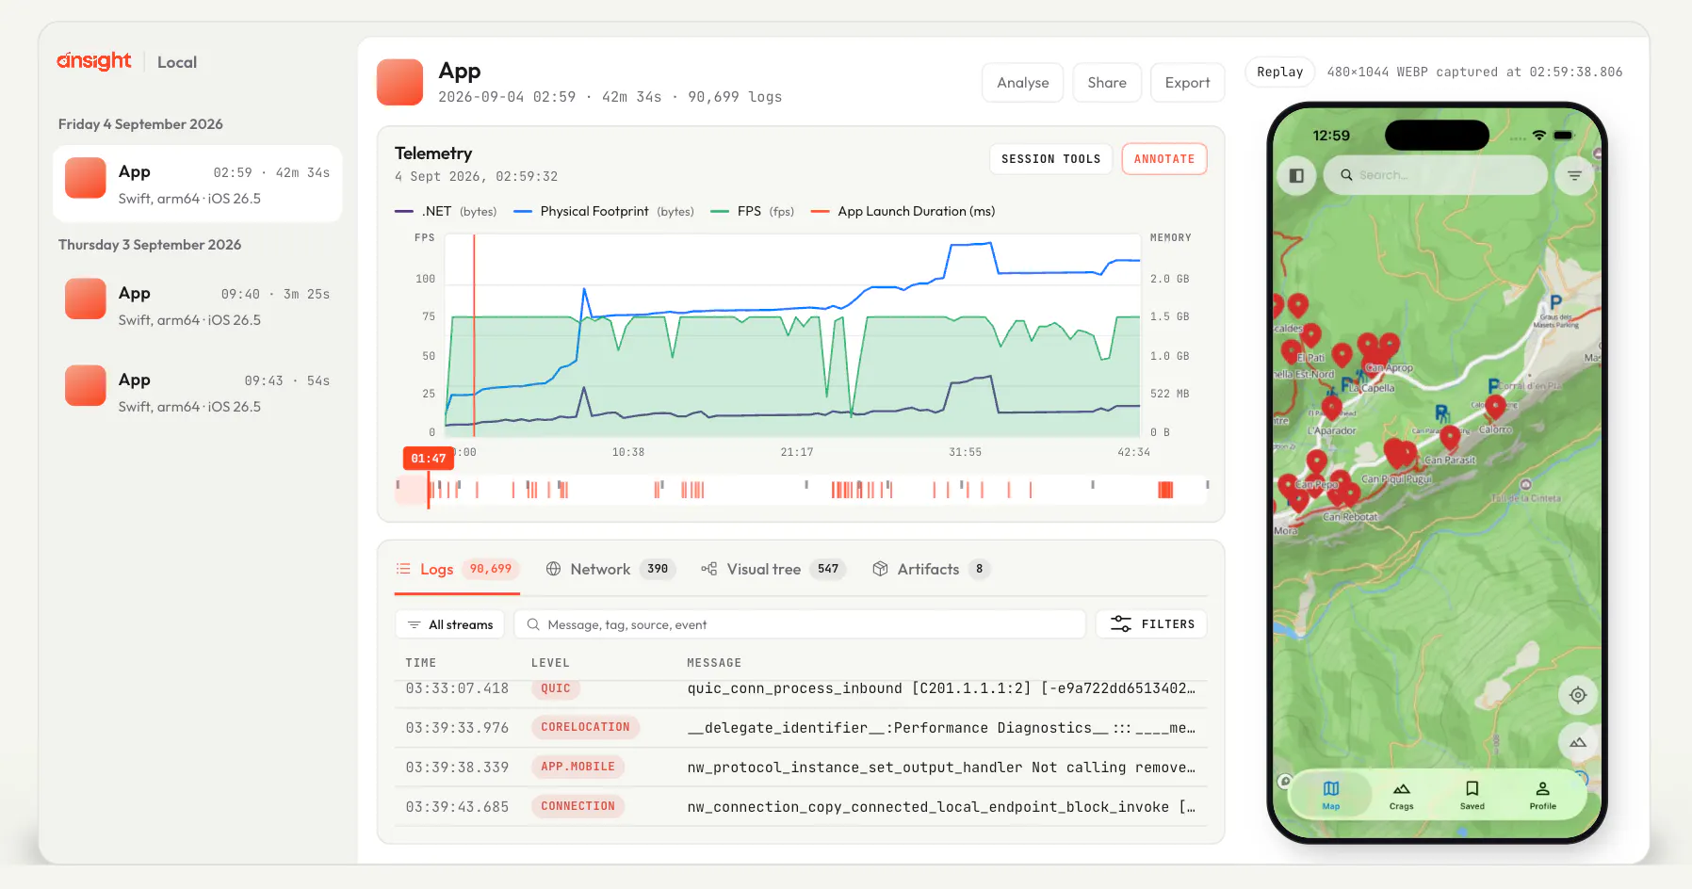Tap the terrain mountain icon on map

[1577, 742]
